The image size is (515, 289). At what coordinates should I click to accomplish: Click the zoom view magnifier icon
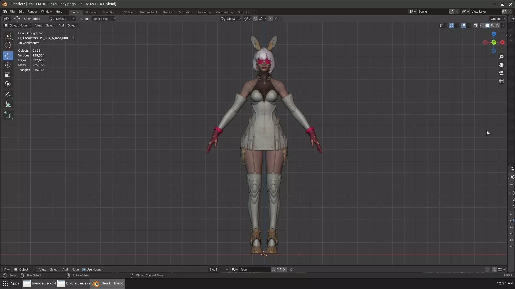tap(501, 57)
